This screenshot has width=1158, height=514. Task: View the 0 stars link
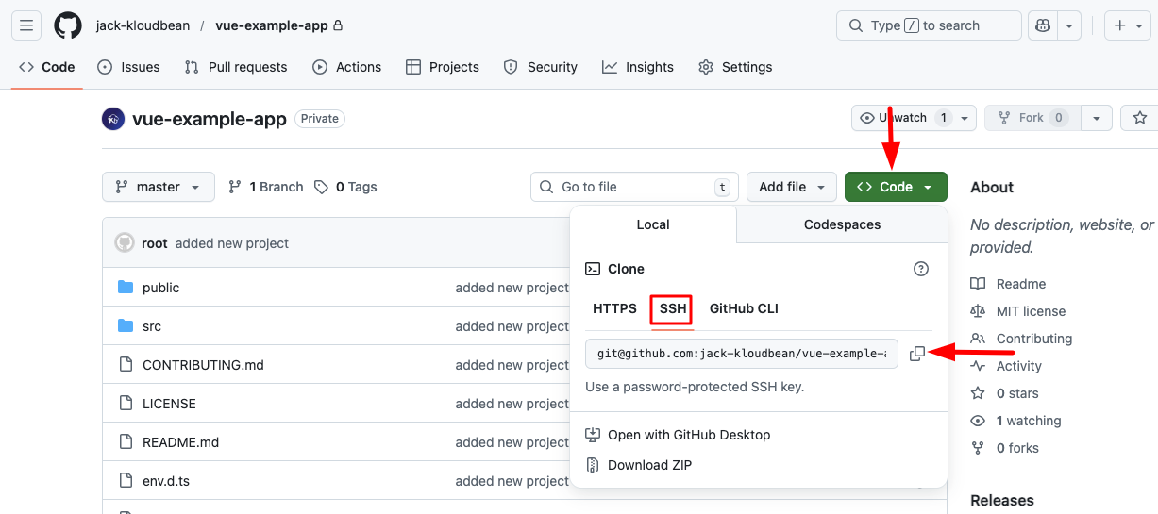coord(1005,393)
